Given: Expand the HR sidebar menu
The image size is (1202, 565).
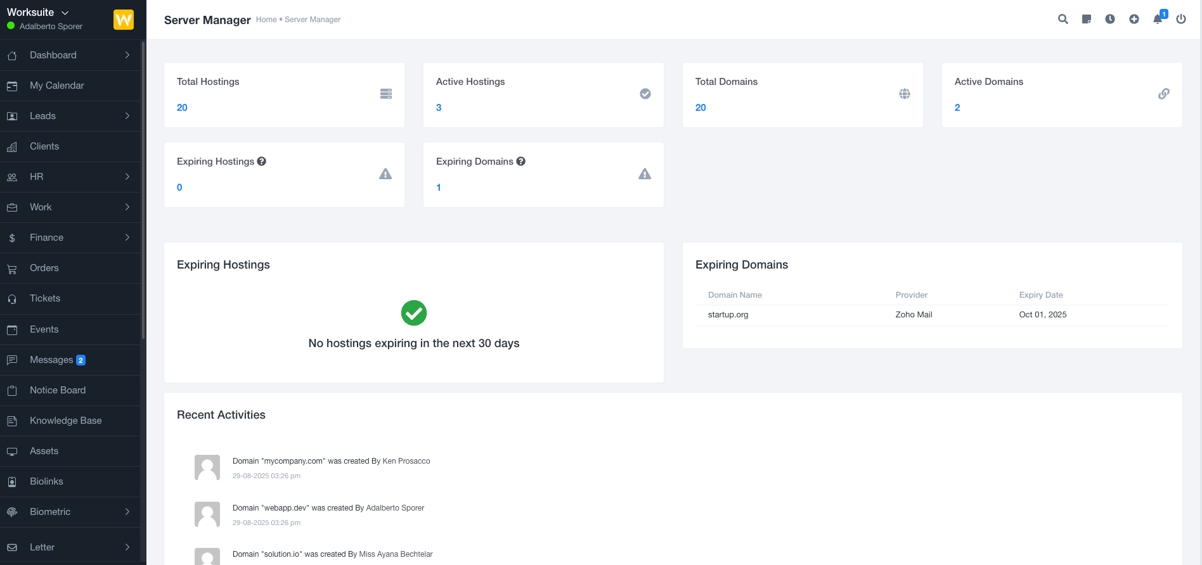Looking at the screenshot, I should (70, 177).
